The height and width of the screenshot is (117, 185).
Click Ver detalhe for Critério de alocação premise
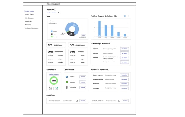(124, 80)
